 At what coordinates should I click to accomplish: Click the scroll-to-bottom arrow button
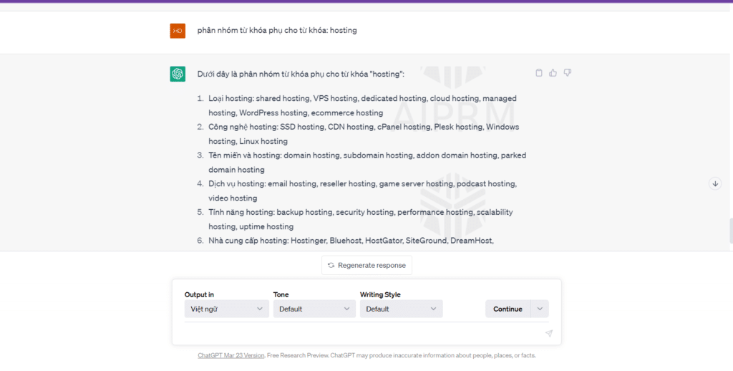715,183
